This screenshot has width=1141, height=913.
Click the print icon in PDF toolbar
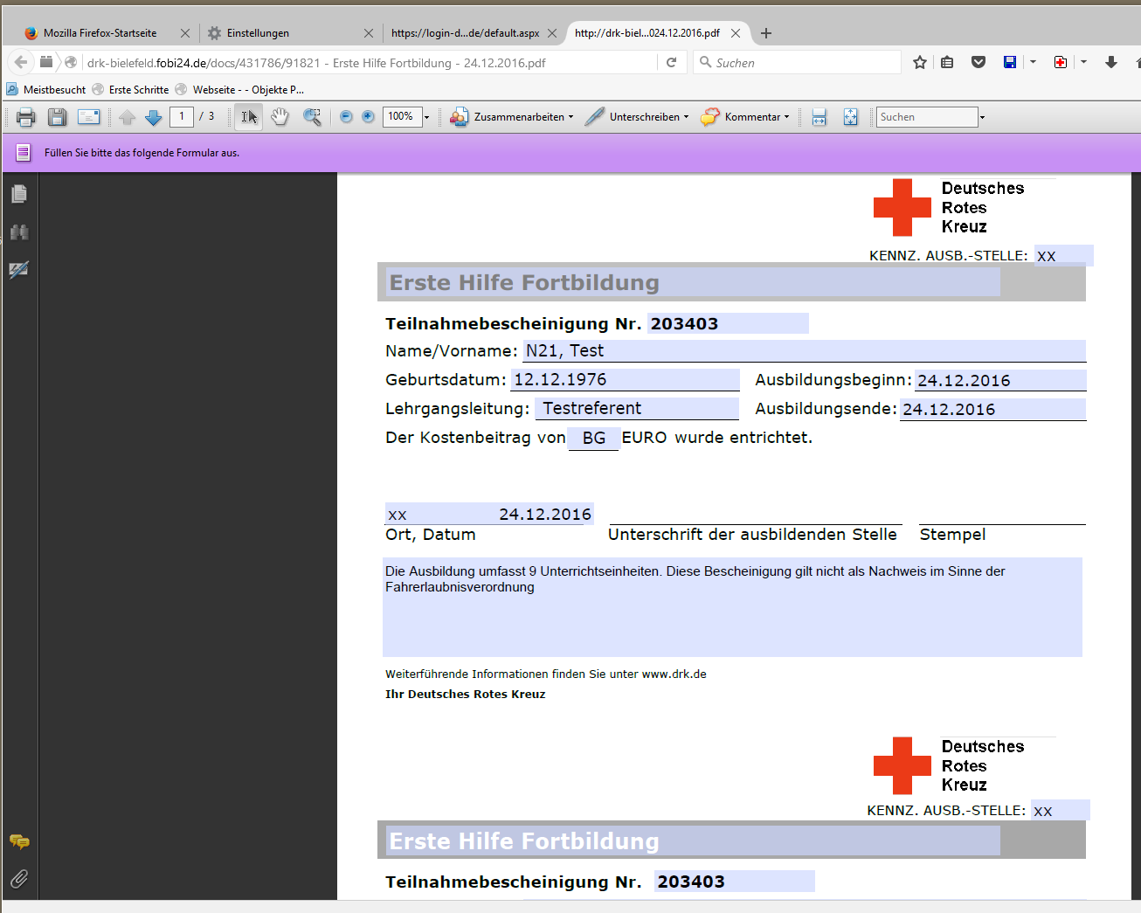[25, 117]
